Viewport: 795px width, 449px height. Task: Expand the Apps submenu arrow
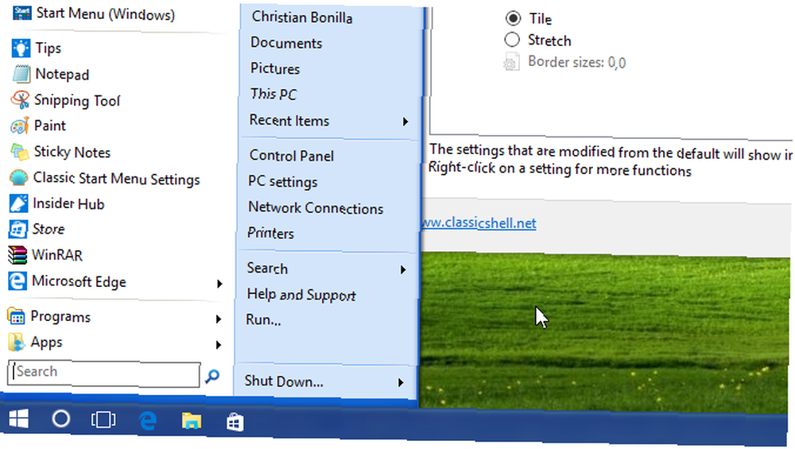[x=218, y=345]
